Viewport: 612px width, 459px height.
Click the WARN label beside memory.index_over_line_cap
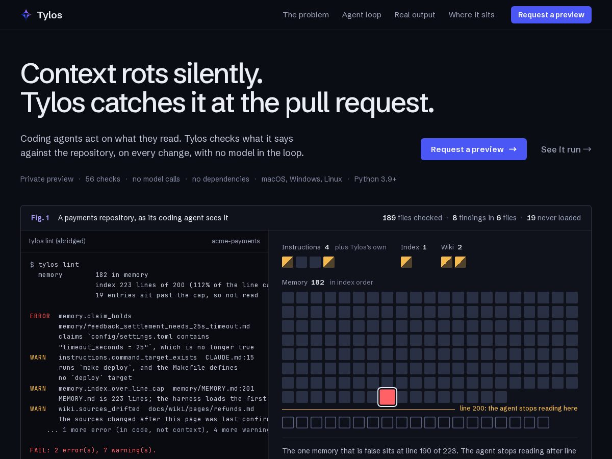tap(38, 389)
